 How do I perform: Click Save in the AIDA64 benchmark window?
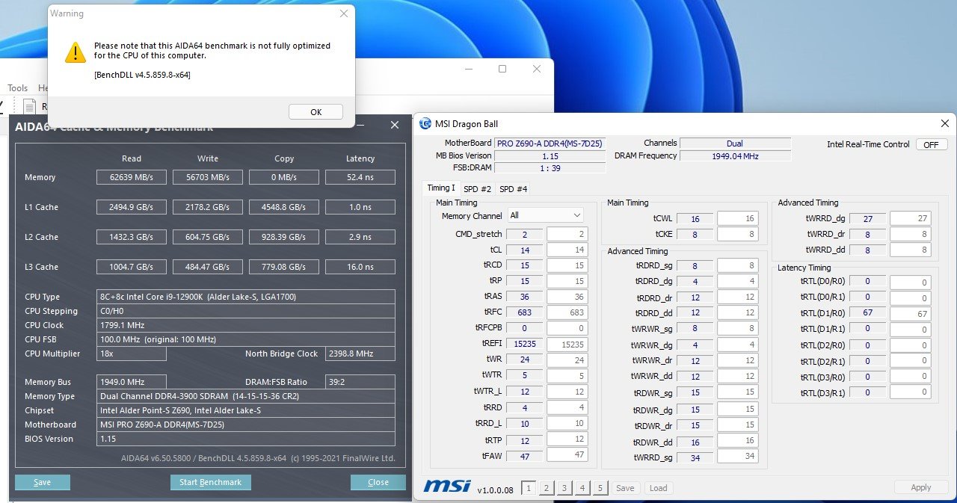(43, 482)
